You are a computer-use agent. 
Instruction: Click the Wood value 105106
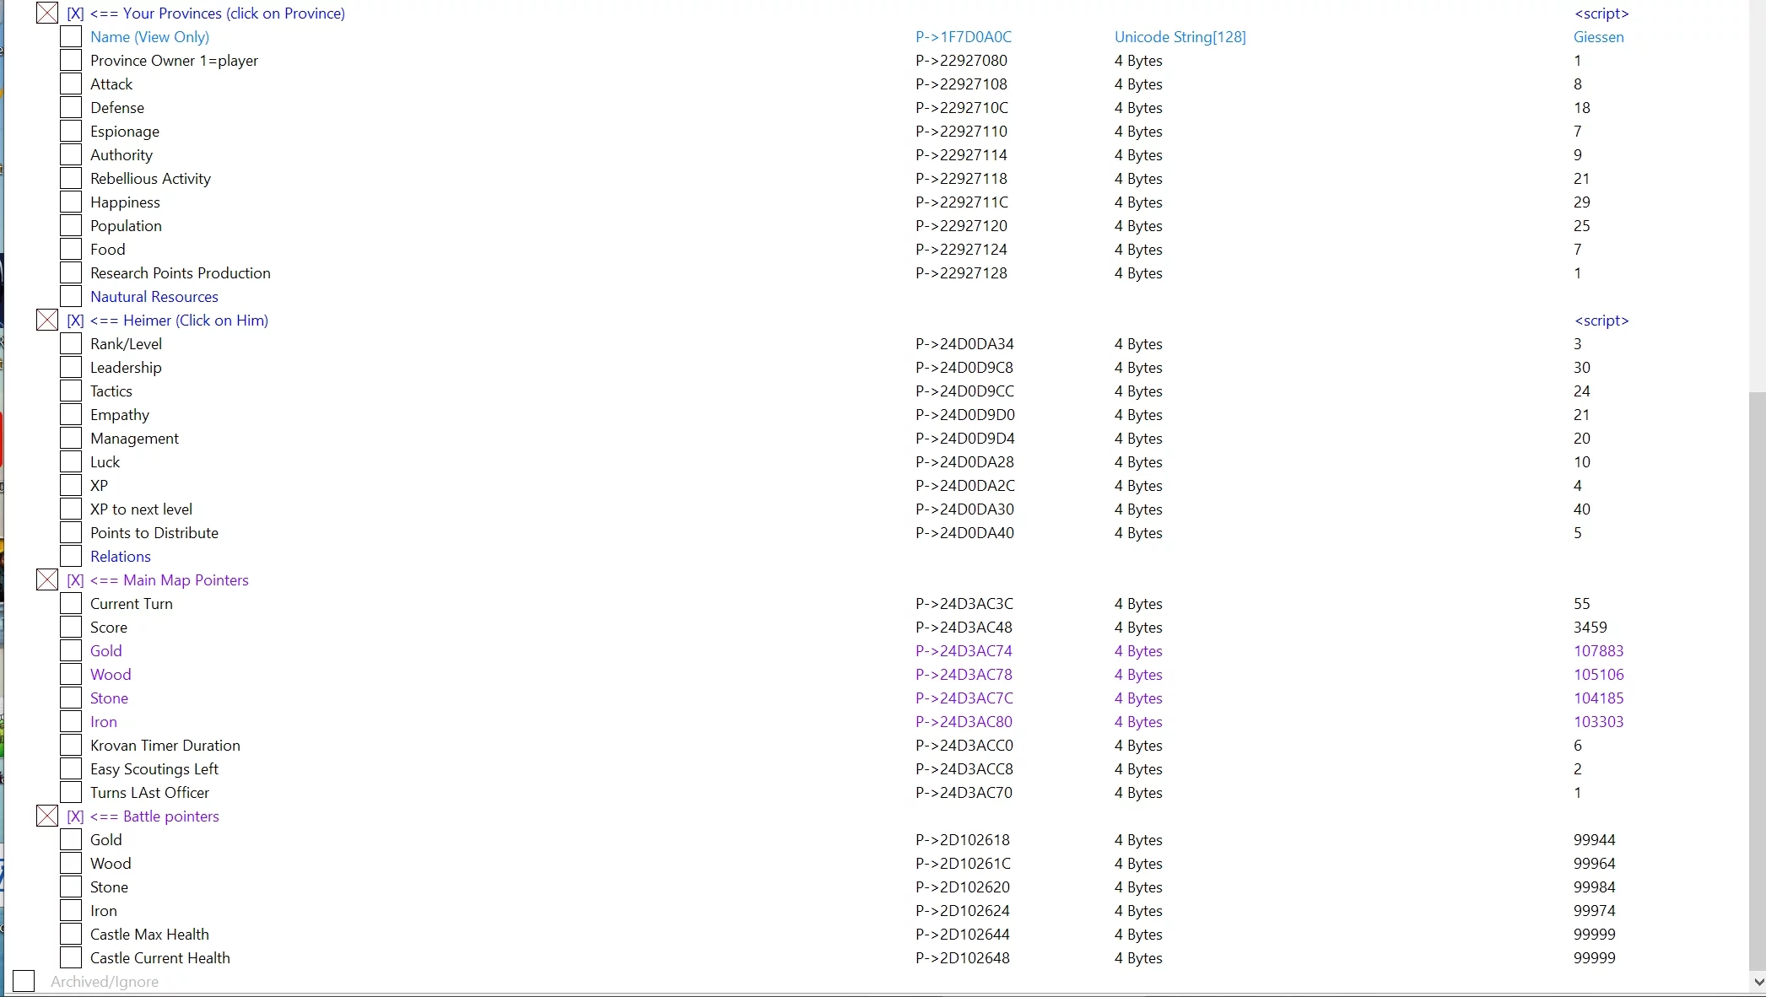coord(1598,675)
